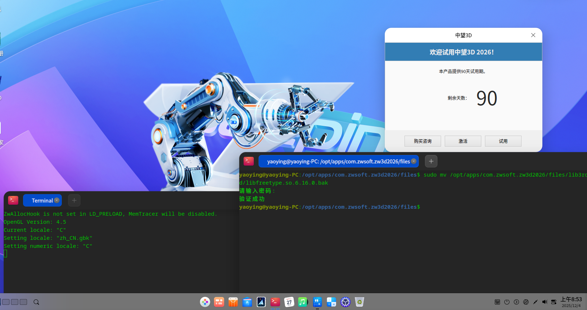
Task: Open the volume control in the tray
Action: tap(545, 302)
